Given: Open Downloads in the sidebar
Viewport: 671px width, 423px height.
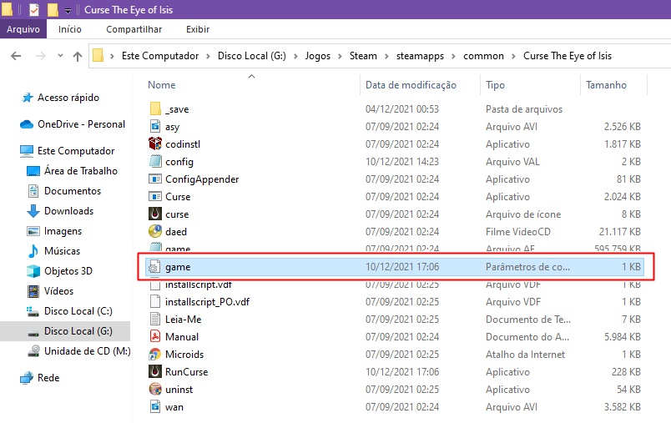Looking at the screenshot, I should click(68, 211).
